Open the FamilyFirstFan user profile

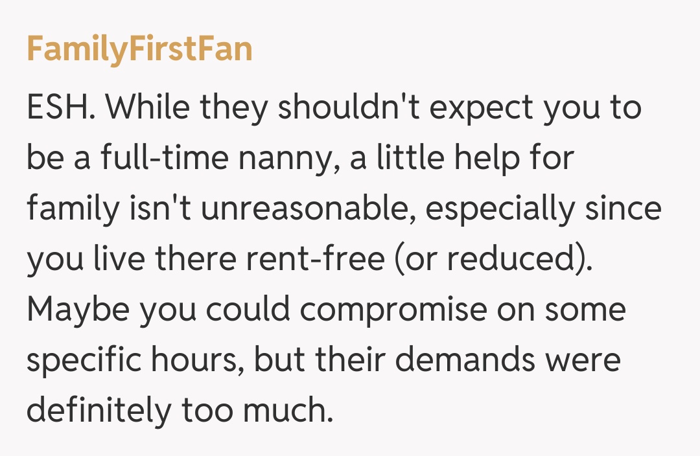tap(139, 49)
